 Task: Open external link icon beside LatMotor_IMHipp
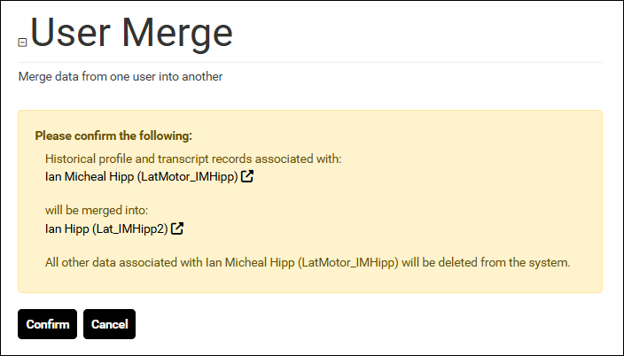[x=247, y=176]
